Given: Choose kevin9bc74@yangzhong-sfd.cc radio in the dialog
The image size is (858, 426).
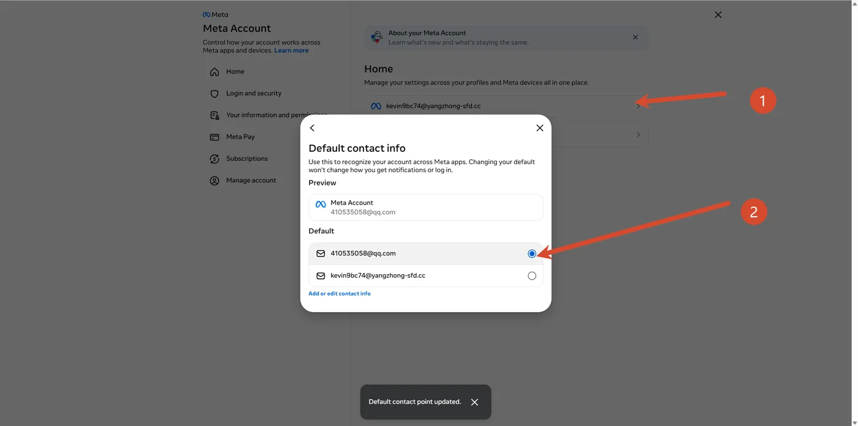Looking at the screenshot, I should click(532, 276).
